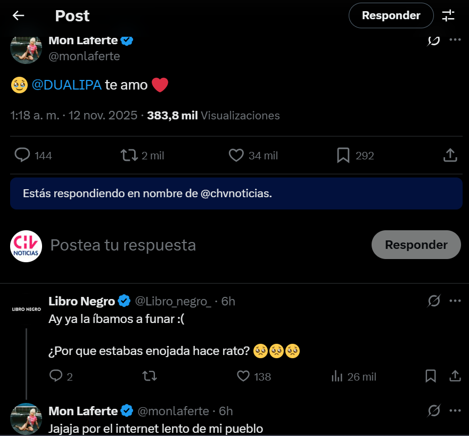Share the main post via upload icon

(450, 155)
